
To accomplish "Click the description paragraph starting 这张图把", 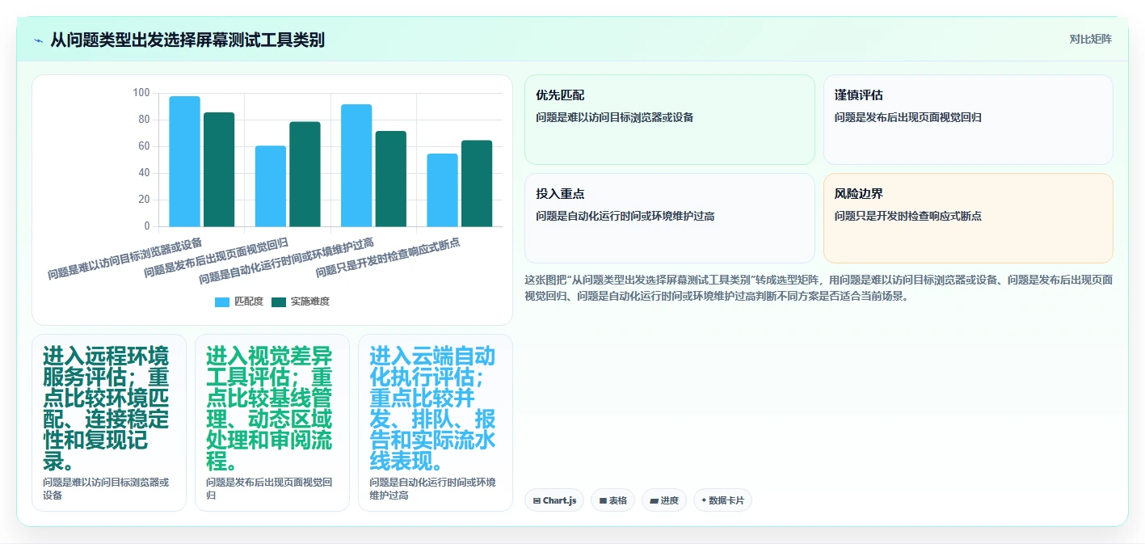I will tap(819, 288).
